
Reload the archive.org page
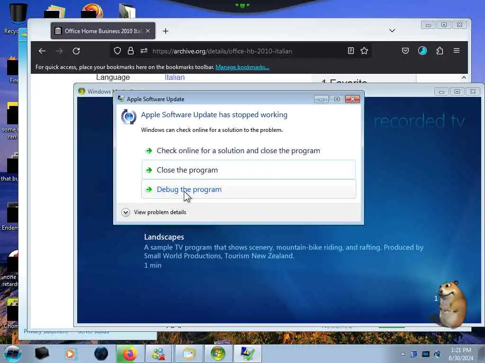(76, 51)
